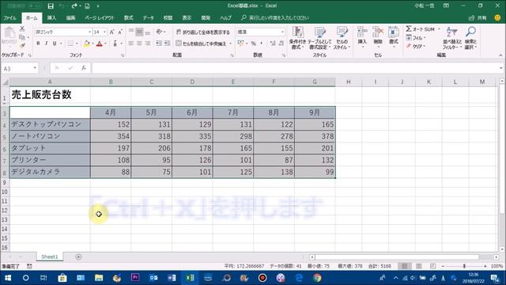This screenshot has height=285, width=506.
Task: Open the File tab
Action: [9, 17]
